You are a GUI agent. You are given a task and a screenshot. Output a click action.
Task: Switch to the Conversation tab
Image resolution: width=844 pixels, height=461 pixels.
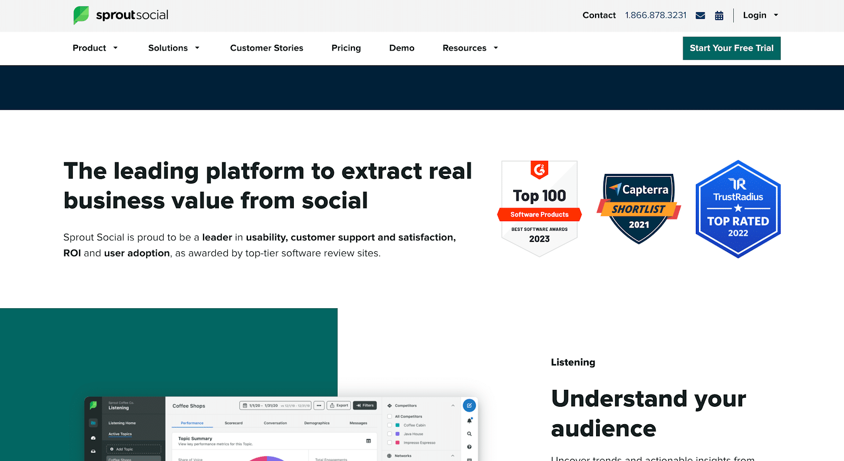point(275,423)
